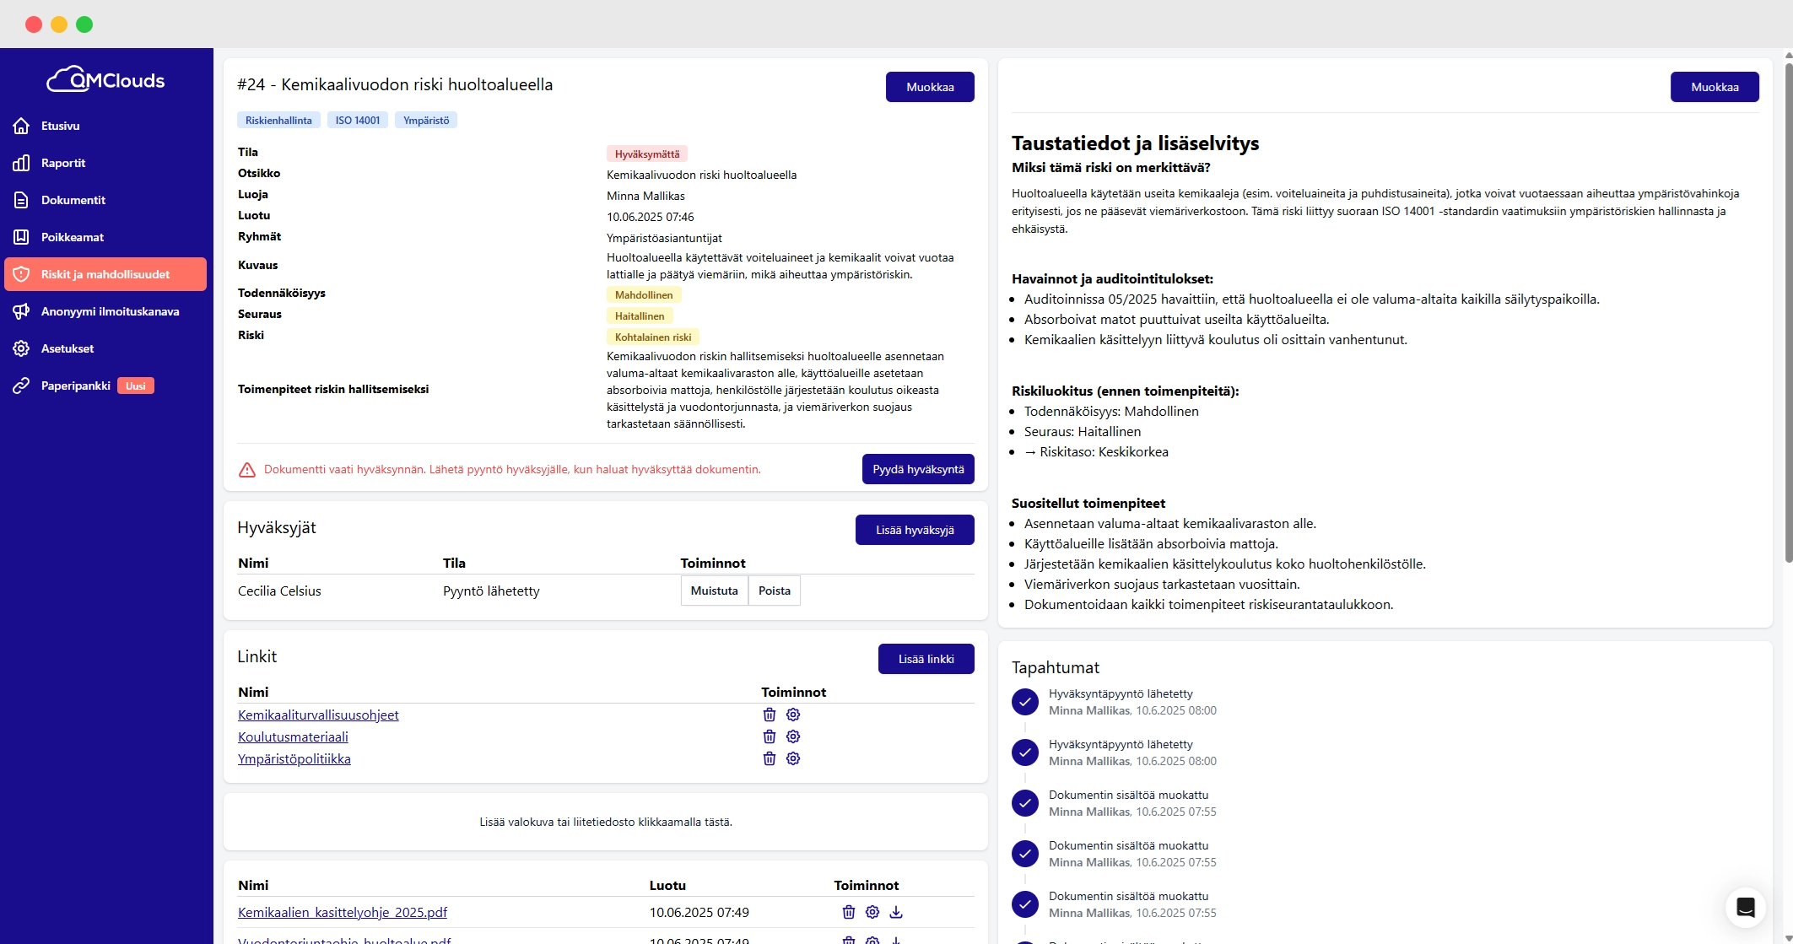Open settings gear for Koulutusmateriaali link
Viewport: 1793px width, 944px height.
point(793,736)
